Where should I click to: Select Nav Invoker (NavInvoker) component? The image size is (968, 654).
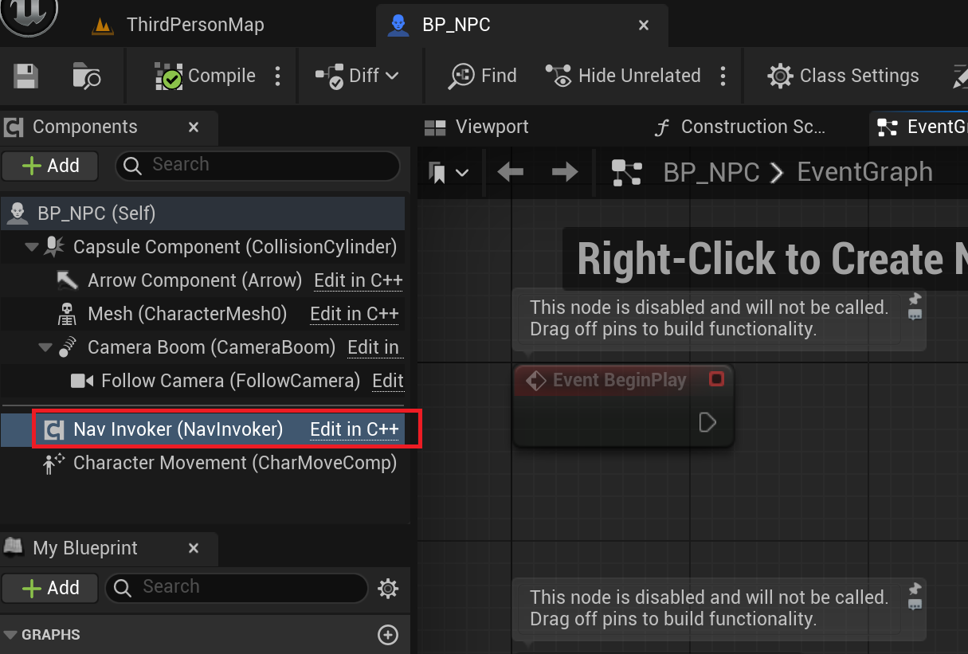[x=178, y=429]
